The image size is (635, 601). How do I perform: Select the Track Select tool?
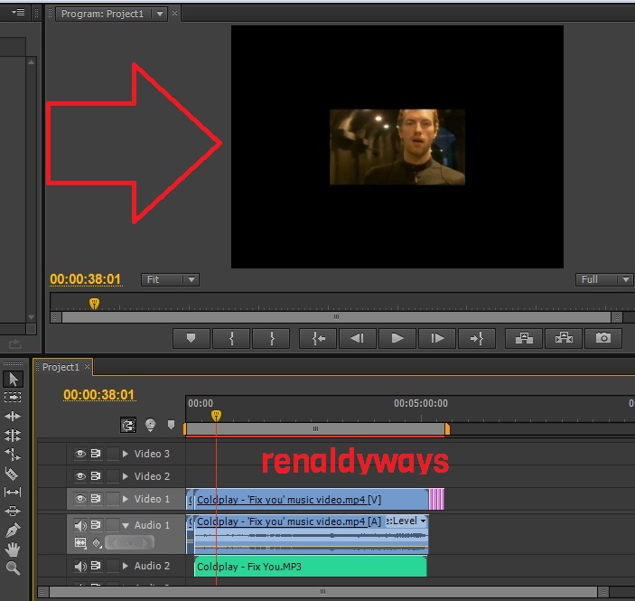pos(13,397)
